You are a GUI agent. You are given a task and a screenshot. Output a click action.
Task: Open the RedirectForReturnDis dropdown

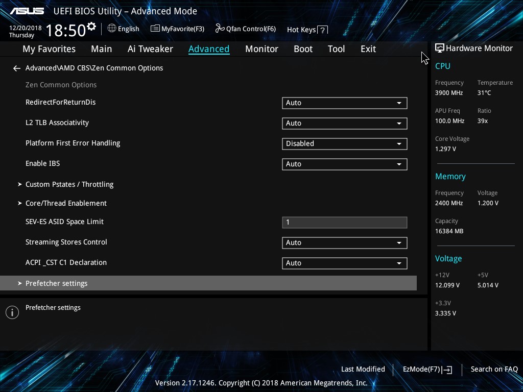coord(345,103)
